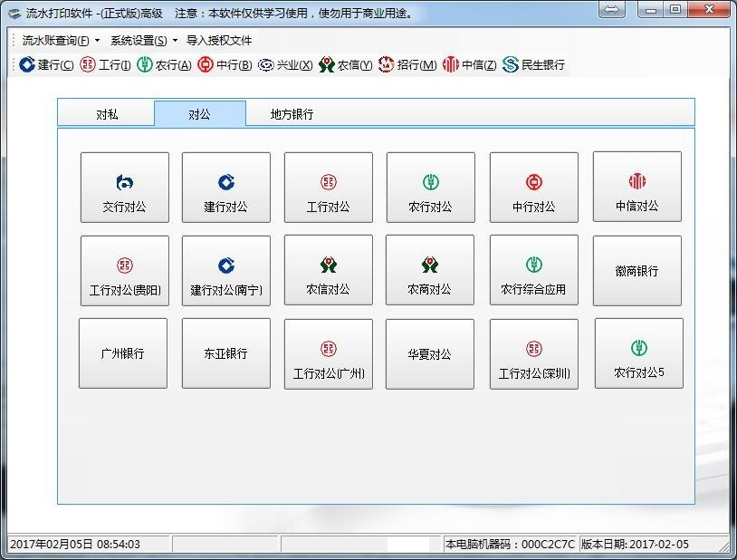Image resolution: width=737 pixels, height=560 pixels.
Task: Choose the 农信对公 tile
Action: pos(329,270)
